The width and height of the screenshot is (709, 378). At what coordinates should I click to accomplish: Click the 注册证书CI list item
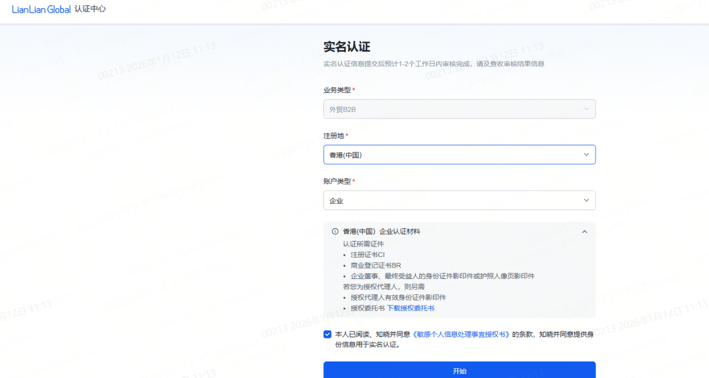point(367,255)
